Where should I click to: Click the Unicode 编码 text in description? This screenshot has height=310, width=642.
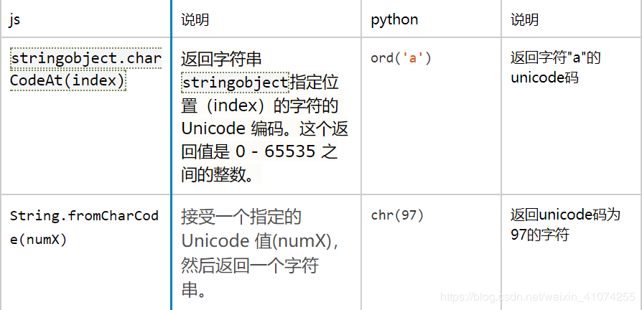coord(234,129)
